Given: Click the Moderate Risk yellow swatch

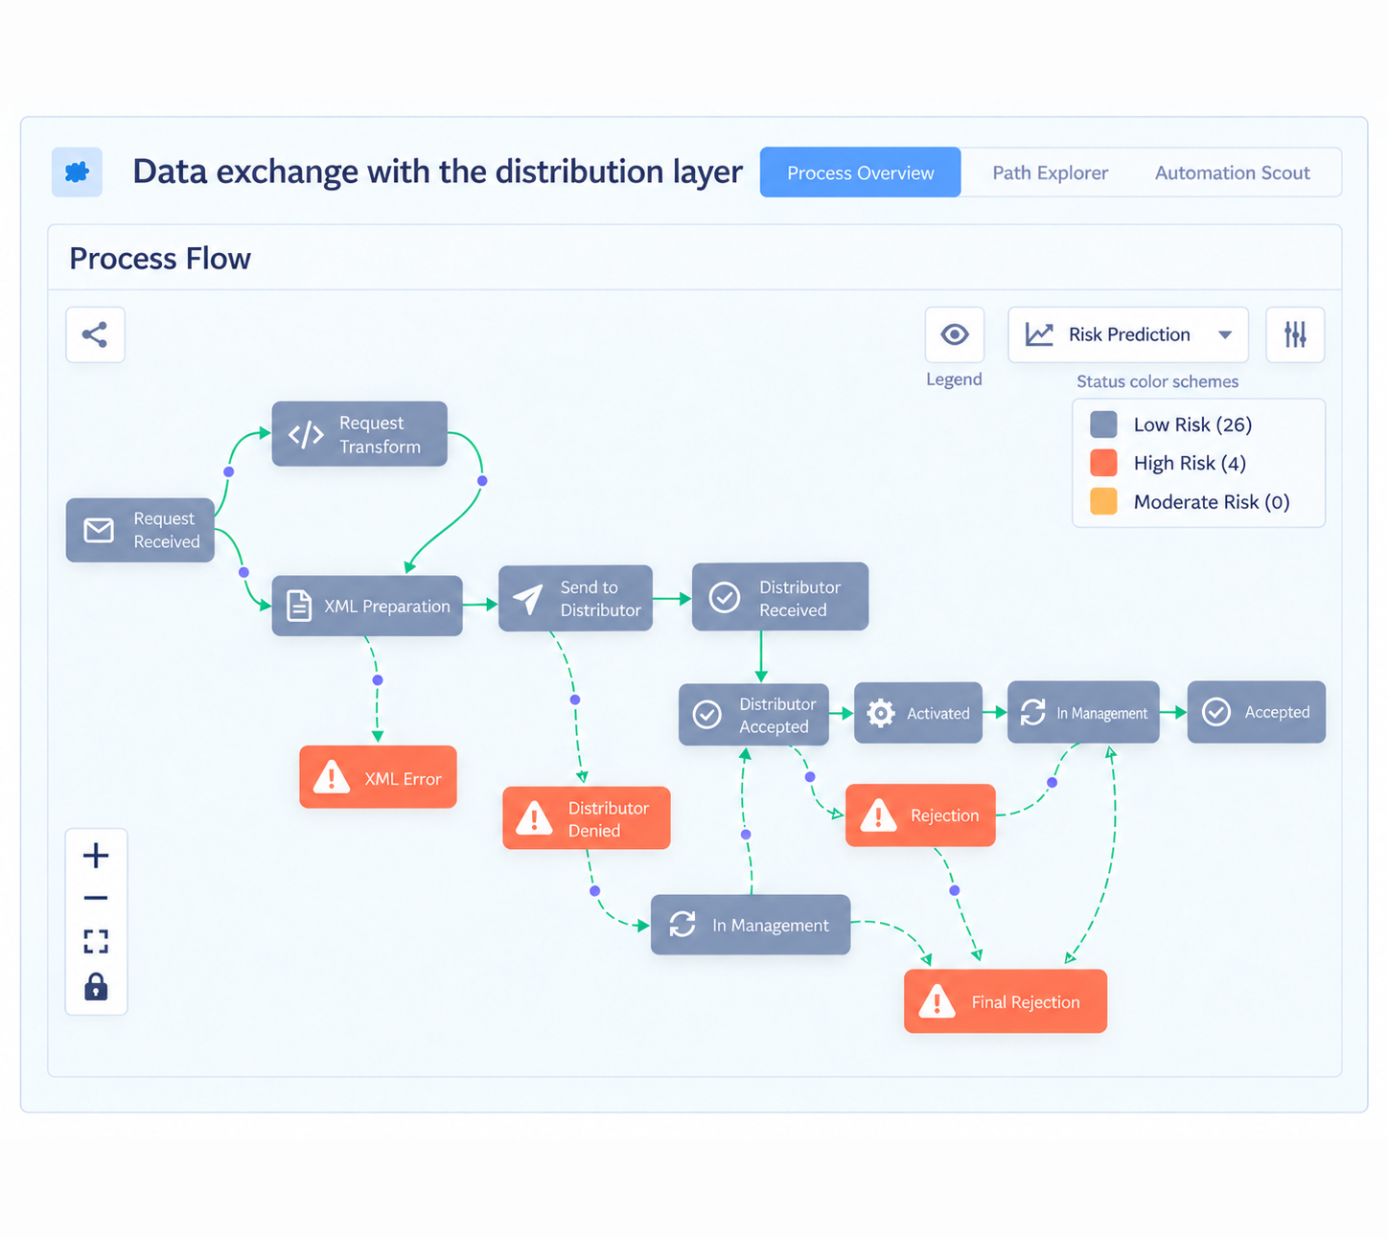Looking at the screenshot, I should click(1103, 501).
